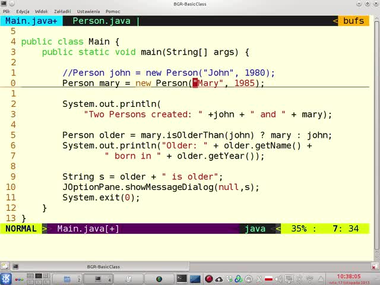Open the speaker volume tray icon
The width and height of the screenshot is (380, 285).
(278, 279)
